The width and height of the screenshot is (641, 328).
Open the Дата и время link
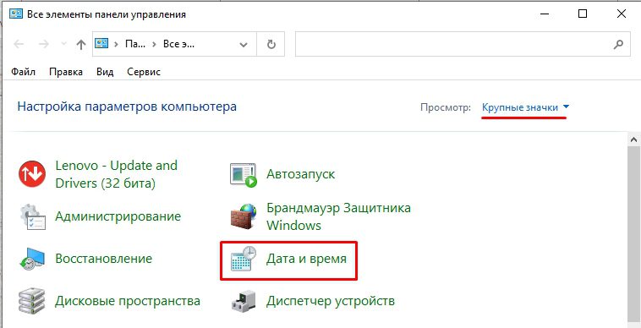[x=307, y=259]
